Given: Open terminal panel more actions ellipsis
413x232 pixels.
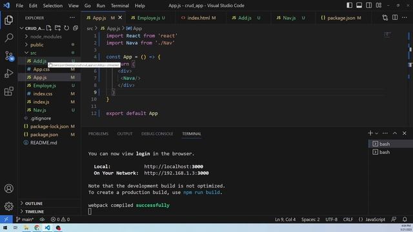Looking at the screenshot, I should [x=385, y=133].
